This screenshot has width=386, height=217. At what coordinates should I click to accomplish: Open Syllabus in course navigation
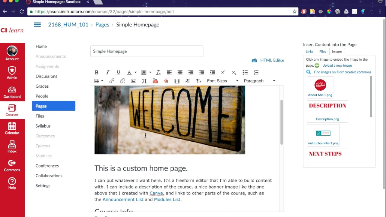tap(43, 126)
